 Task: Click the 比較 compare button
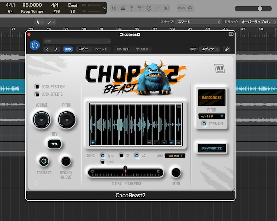[x=68, y=49]
